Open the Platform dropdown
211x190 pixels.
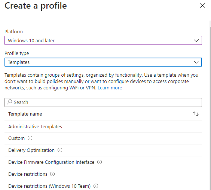(x=103, y=40)
